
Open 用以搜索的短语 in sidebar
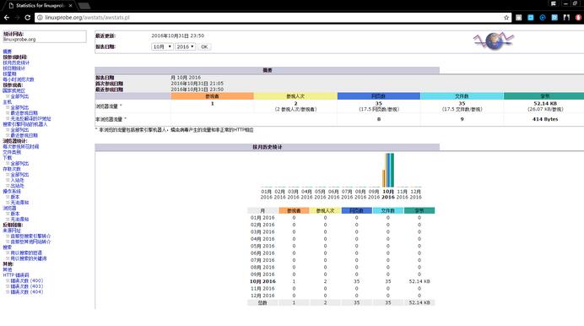(x=26, y=253)
